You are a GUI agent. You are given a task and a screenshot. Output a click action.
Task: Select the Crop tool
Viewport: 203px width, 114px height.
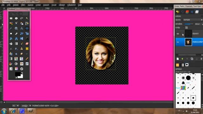(16, 34)
